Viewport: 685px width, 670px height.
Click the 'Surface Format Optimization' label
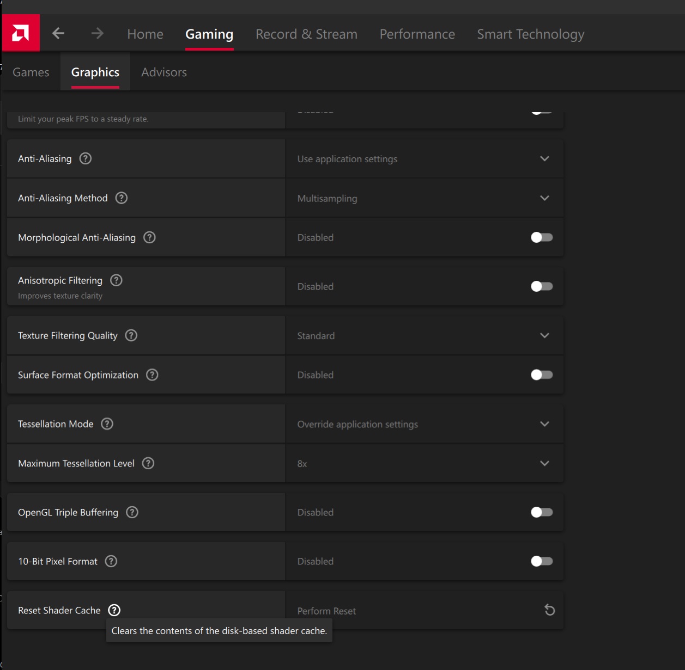pos(78,375)
